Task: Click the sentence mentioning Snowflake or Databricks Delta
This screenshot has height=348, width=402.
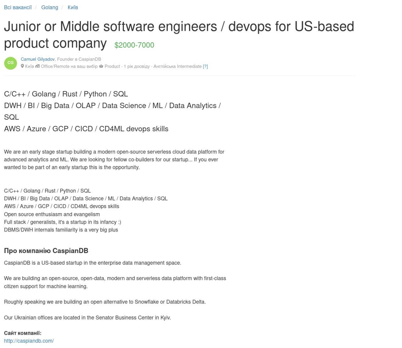Action: tap(105, 302)
